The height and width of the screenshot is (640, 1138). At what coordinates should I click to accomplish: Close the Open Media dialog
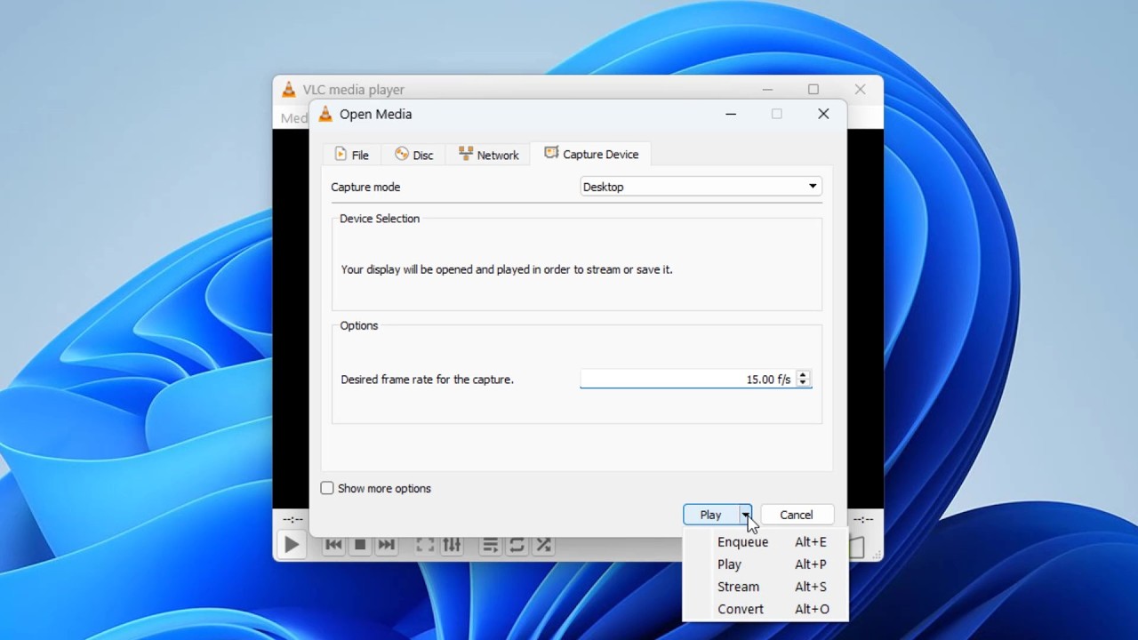[x=823, y=114]
